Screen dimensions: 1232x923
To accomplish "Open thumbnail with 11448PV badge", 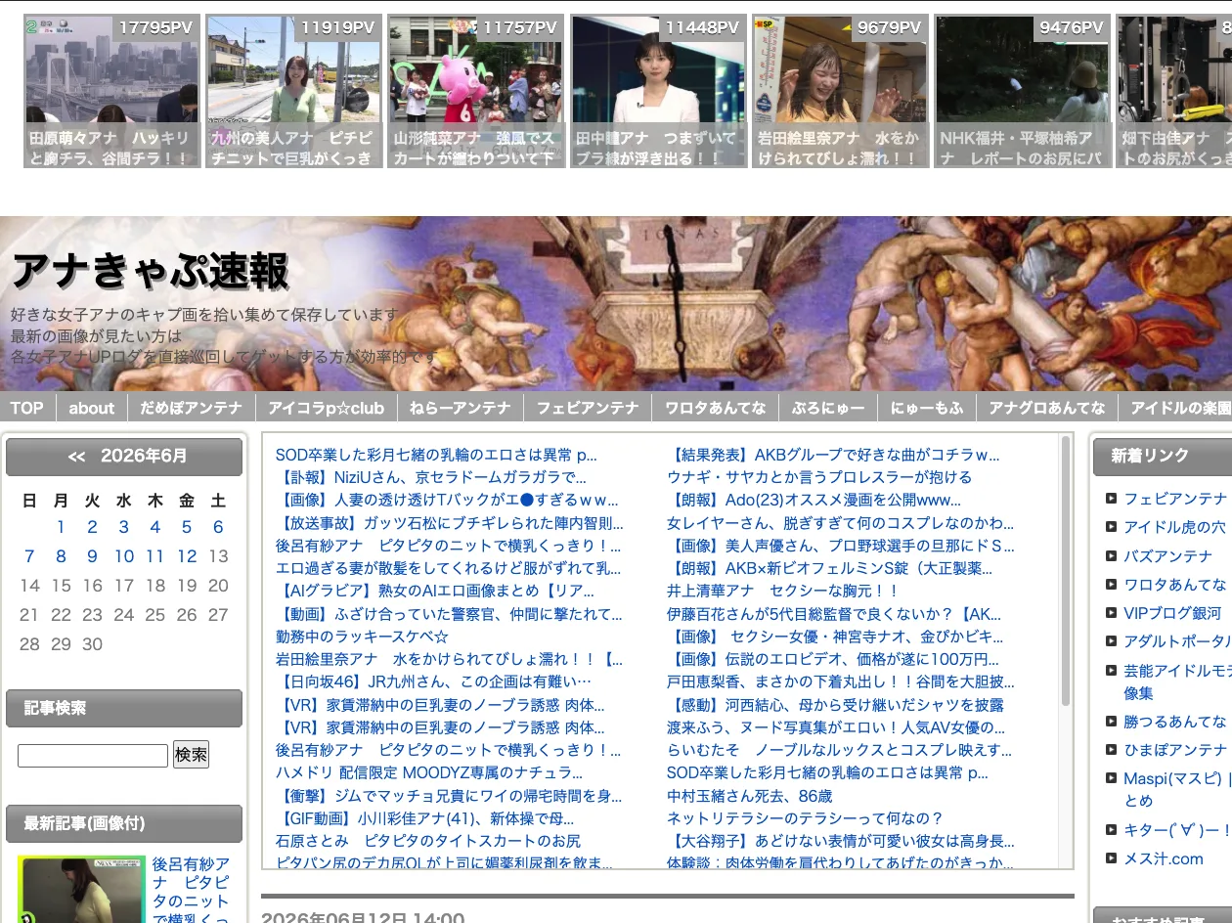I will (658, 91).
